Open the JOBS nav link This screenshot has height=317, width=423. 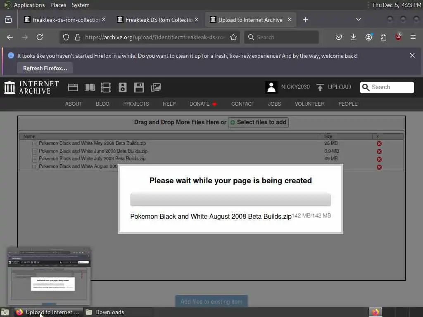coord(274,104)
